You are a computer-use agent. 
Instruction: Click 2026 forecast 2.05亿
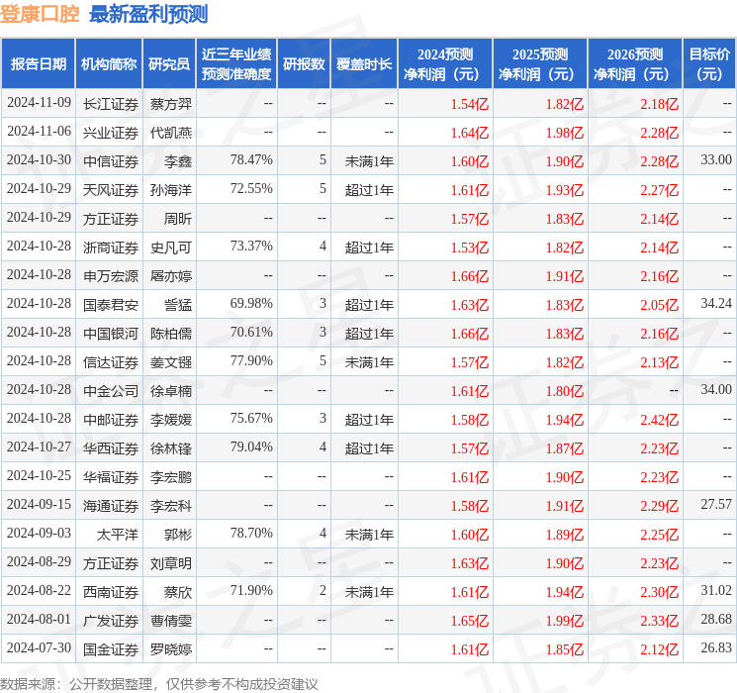coord(660,305)
